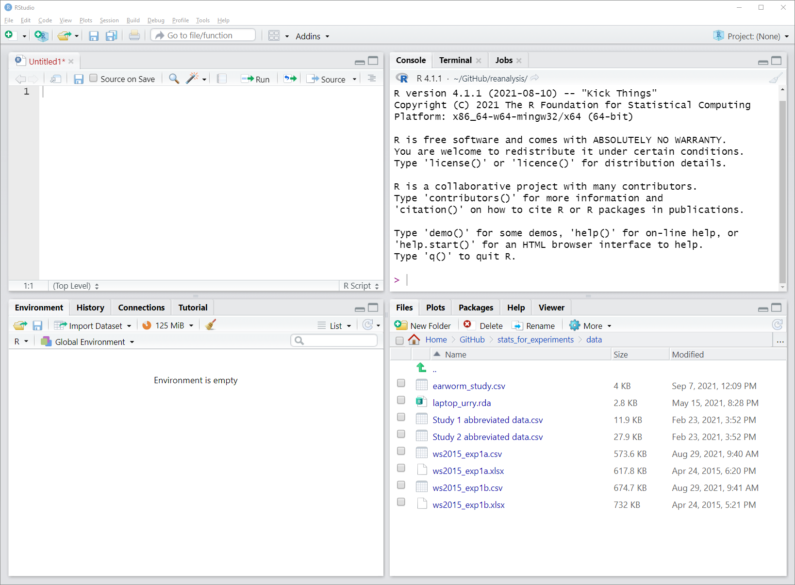Check the box for ws2015_exp1a.xlsx

401,468
